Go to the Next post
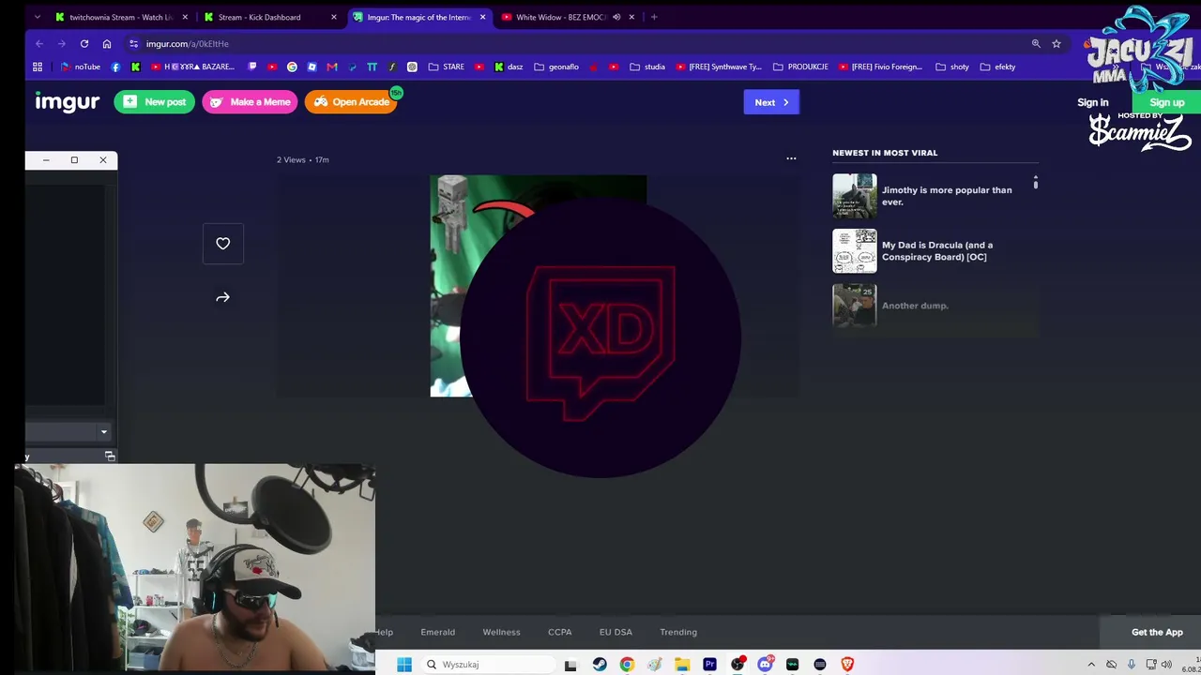Viewport: 1201px width, 675px height. tap(771, 102)
